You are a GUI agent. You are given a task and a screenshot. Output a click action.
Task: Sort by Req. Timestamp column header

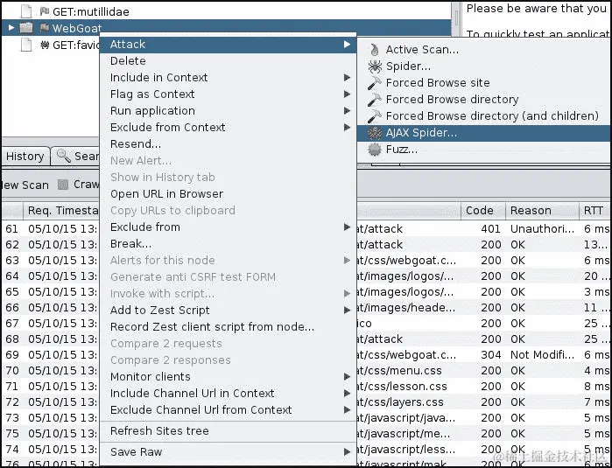click(61, 211)
